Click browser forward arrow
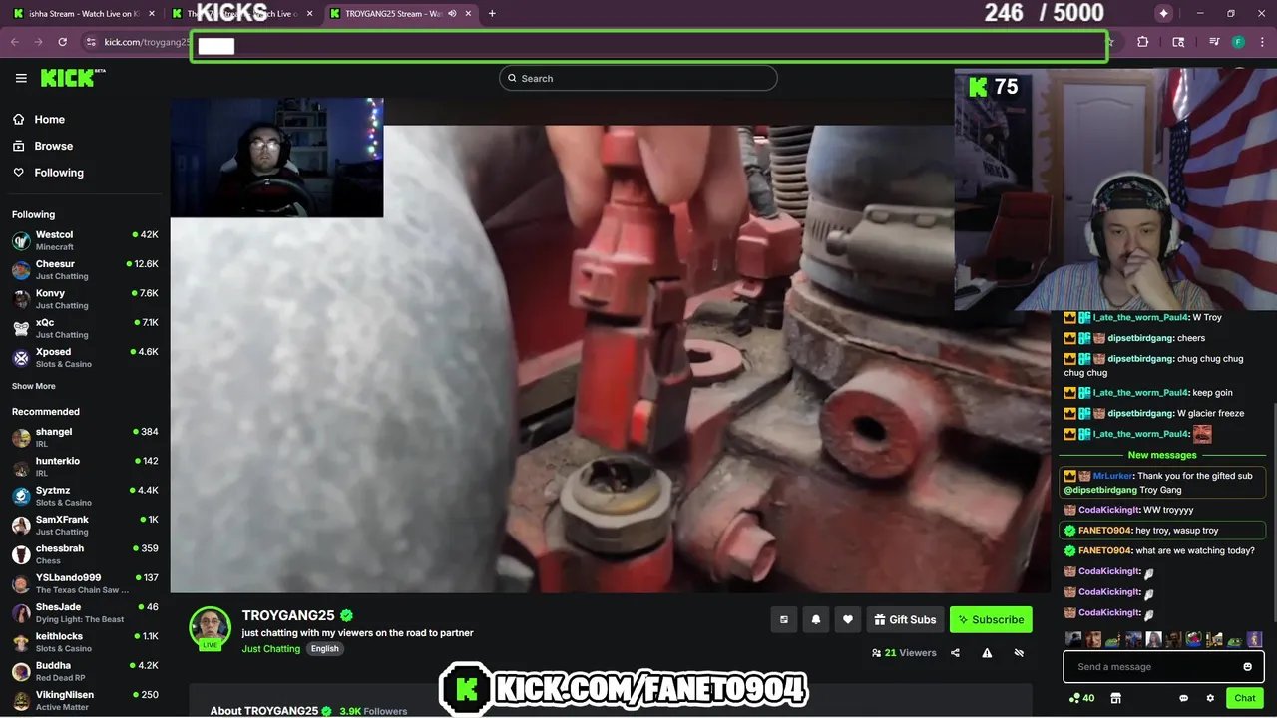1277x718 pixels. pyautogui.click(x=38, y=42)
